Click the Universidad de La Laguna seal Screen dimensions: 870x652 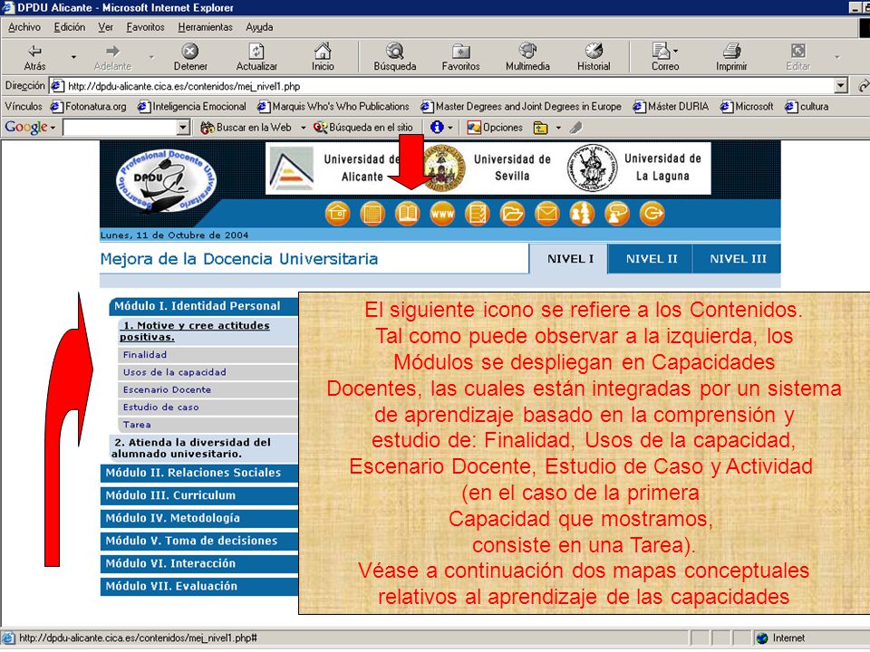click(592, 168)
